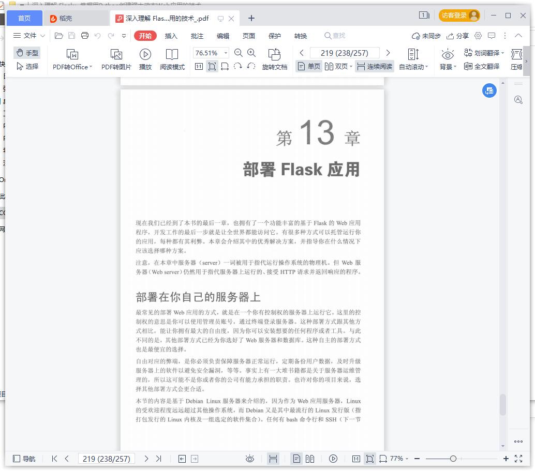Open the 保护 ribbon tab

pyautogui.click(x=275, y=36)
